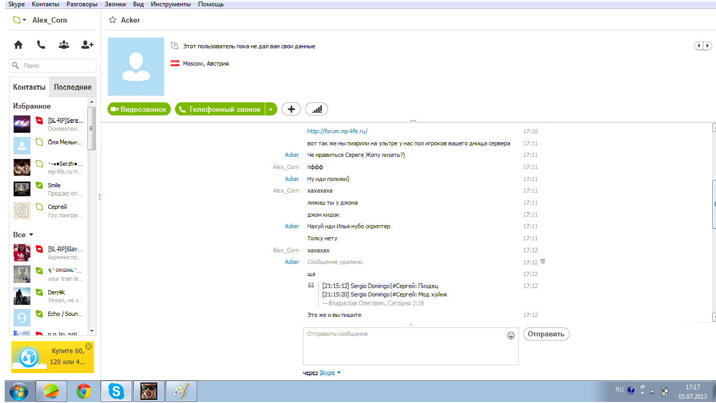Image resolution: width=716 pixels, height=403 pixels.
Task: Check call quality via signal bars button
Action: pyautogui.click(x=317, y=109)
